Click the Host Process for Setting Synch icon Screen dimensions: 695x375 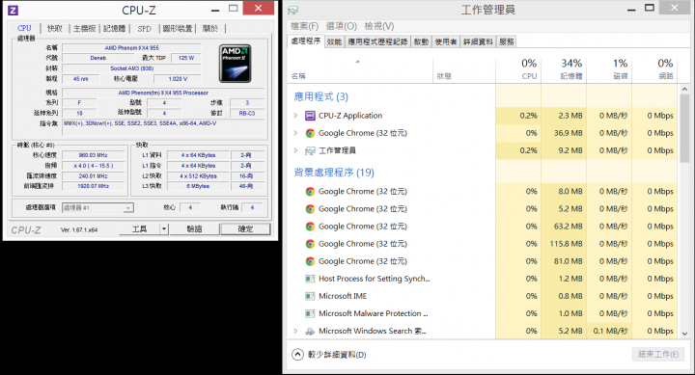[310, 279]
